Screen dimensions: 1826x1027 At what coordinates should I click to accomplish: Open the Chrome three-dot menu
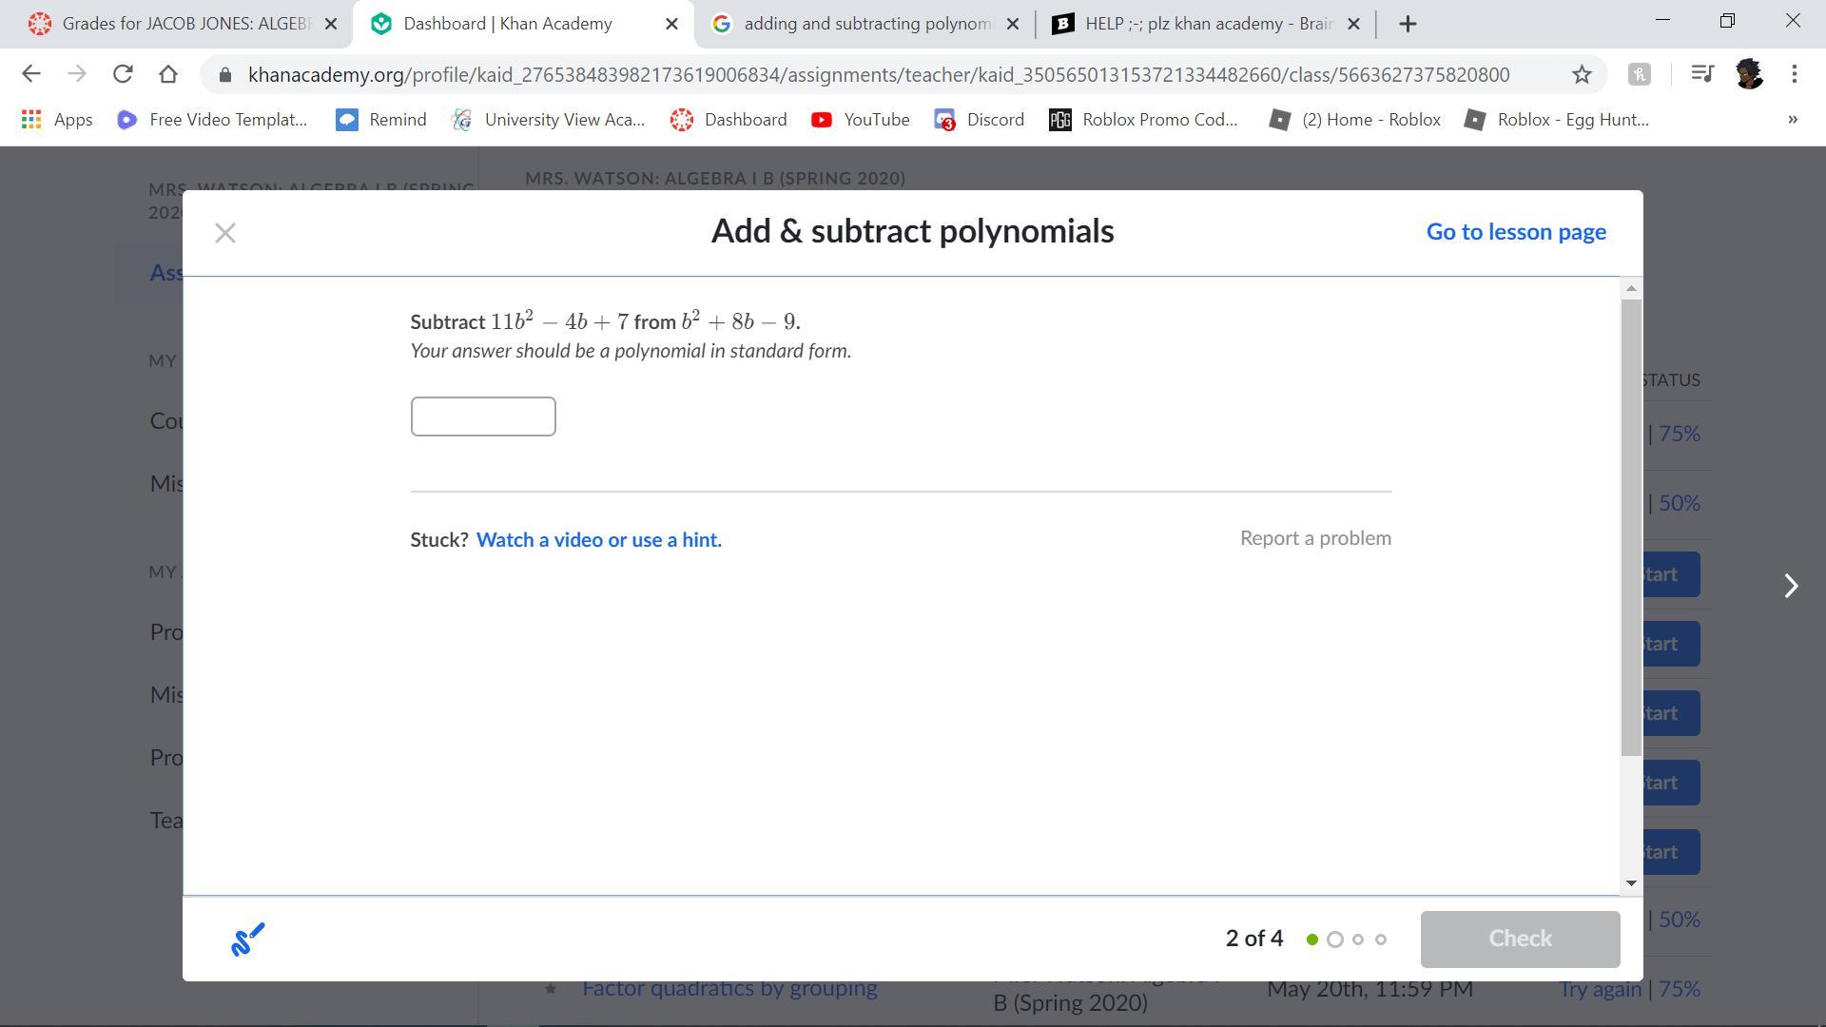pyautogui.click(x=1794, y=74)
